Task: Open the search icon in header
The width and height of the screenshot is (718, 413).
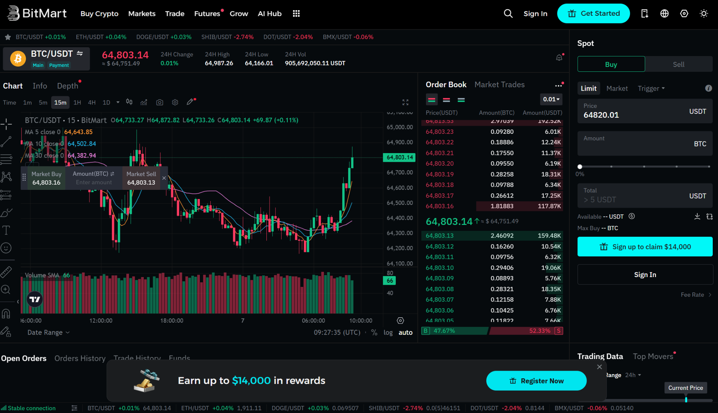Action: 508,14
